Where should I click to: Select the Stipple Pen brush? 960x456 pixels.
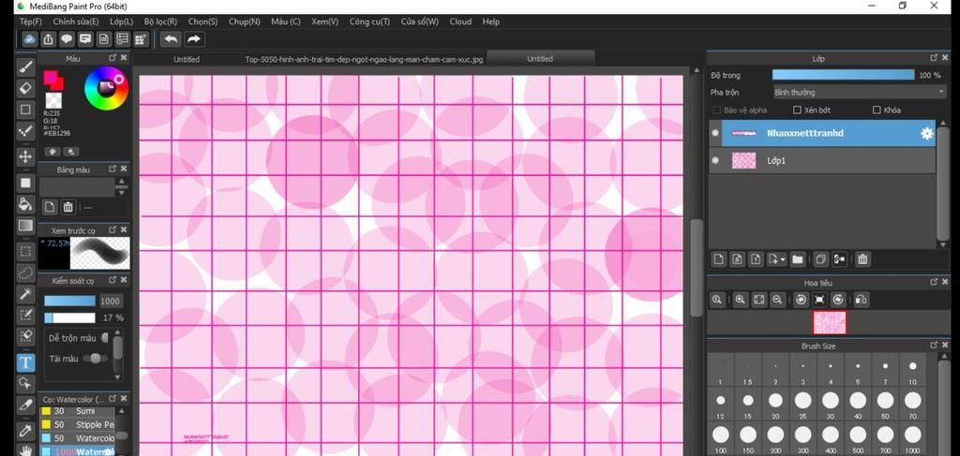[77, 424]
